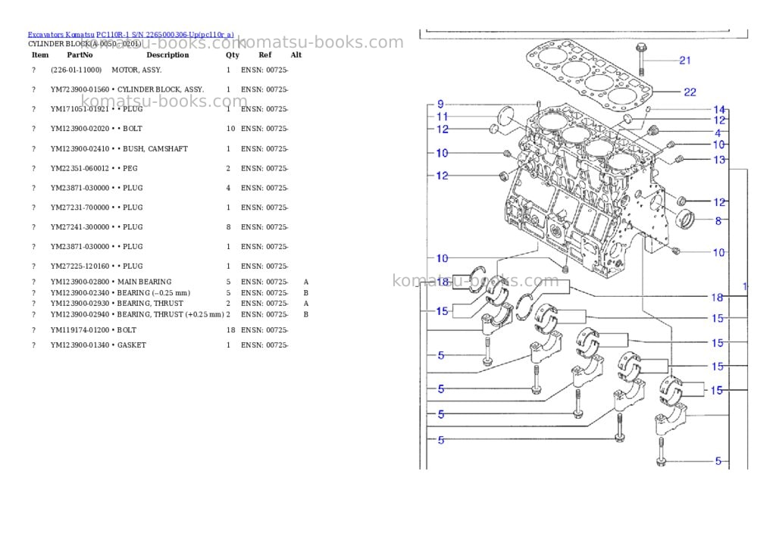Click the Alt column header

tap(296, 55)
